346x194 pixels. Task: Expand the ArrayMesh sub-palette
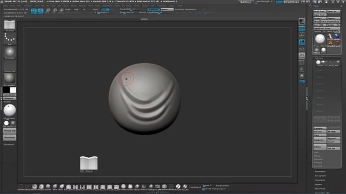coord(321,176)
